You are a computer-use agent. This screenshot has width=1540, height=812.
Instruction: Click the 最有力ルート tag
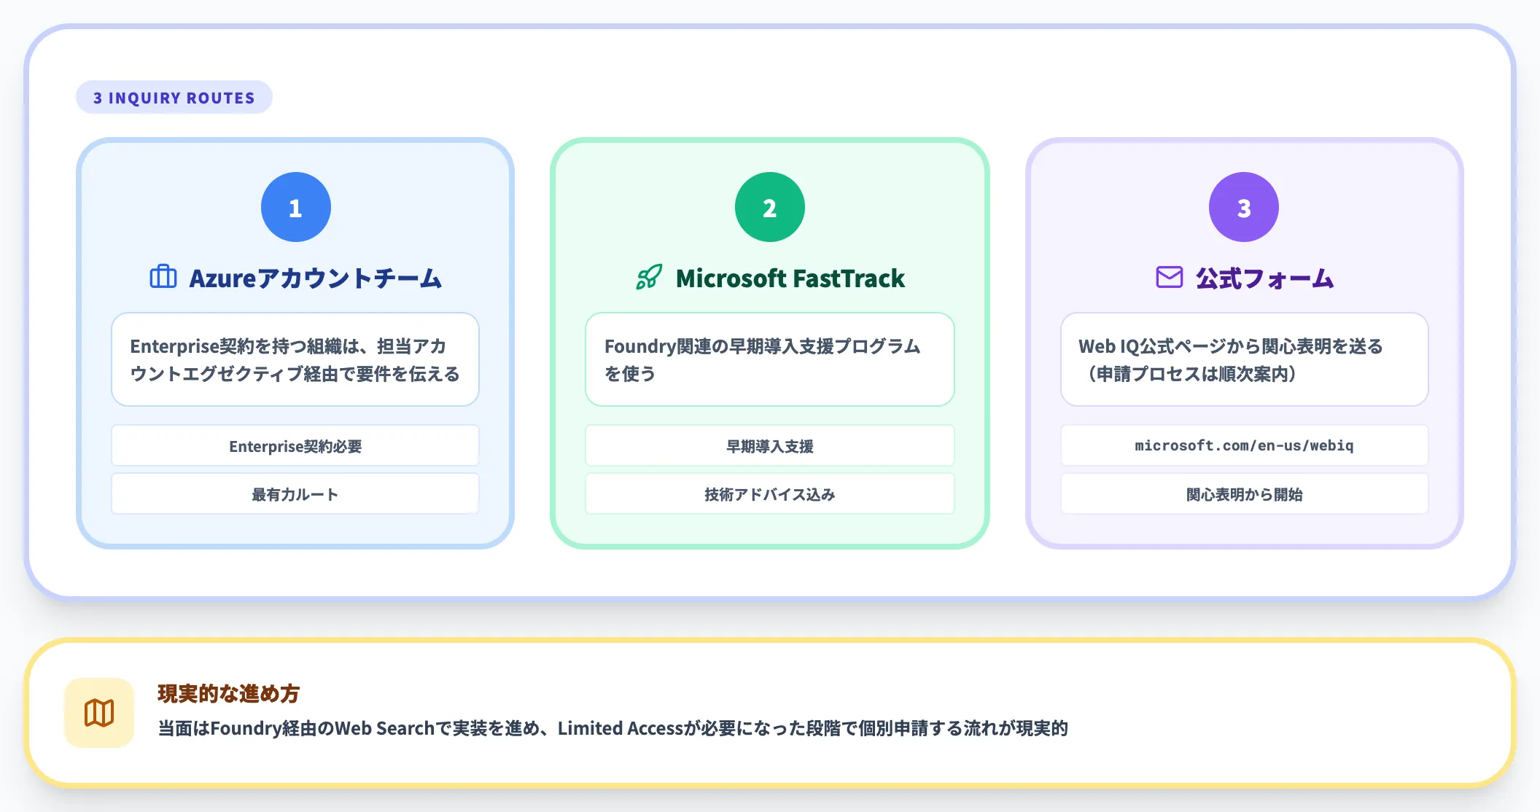[x=295, y=493]
